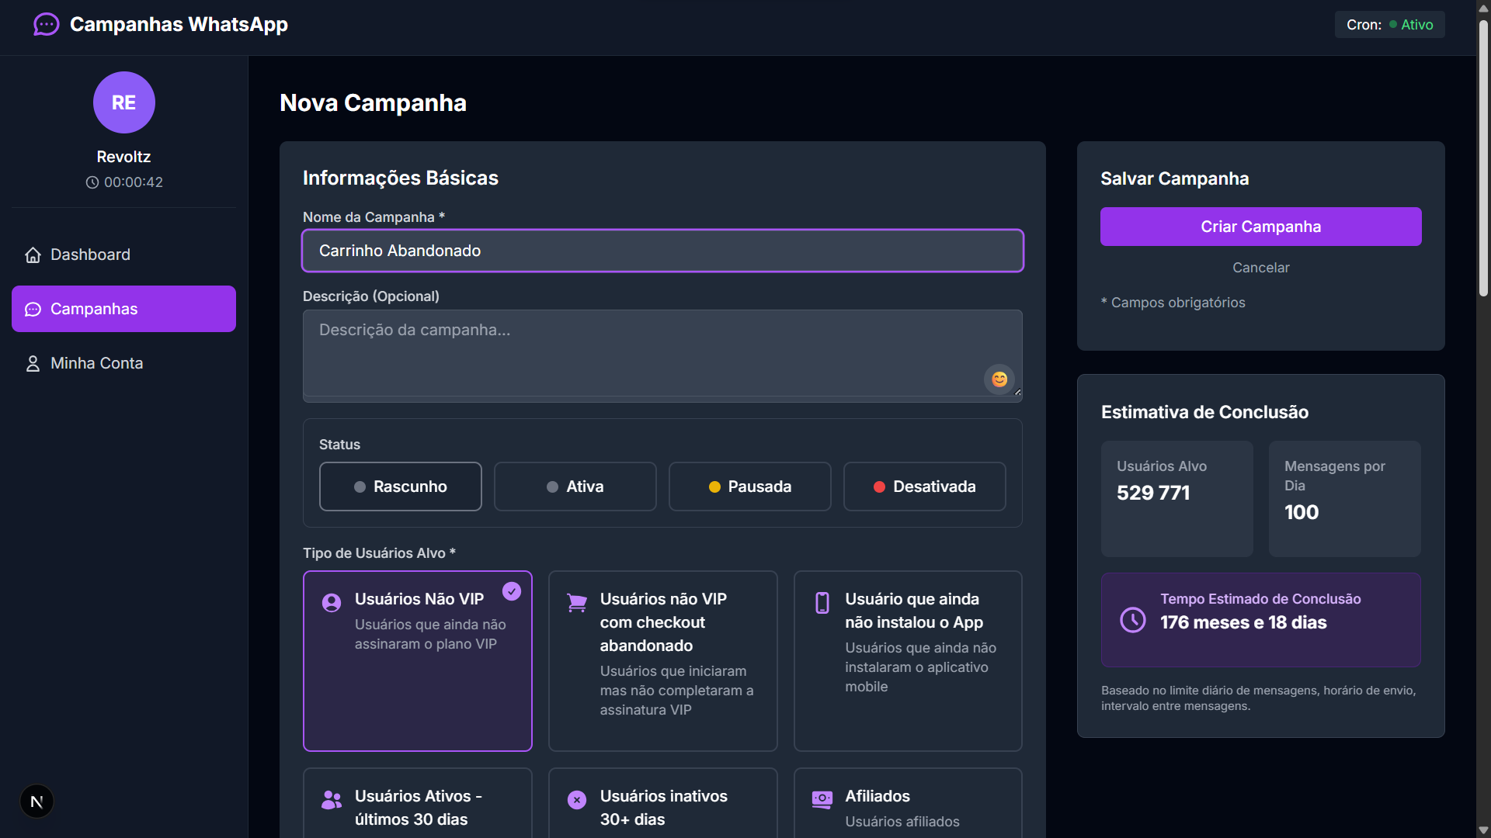Click the mobile phone icon for App card

(822, 603)
